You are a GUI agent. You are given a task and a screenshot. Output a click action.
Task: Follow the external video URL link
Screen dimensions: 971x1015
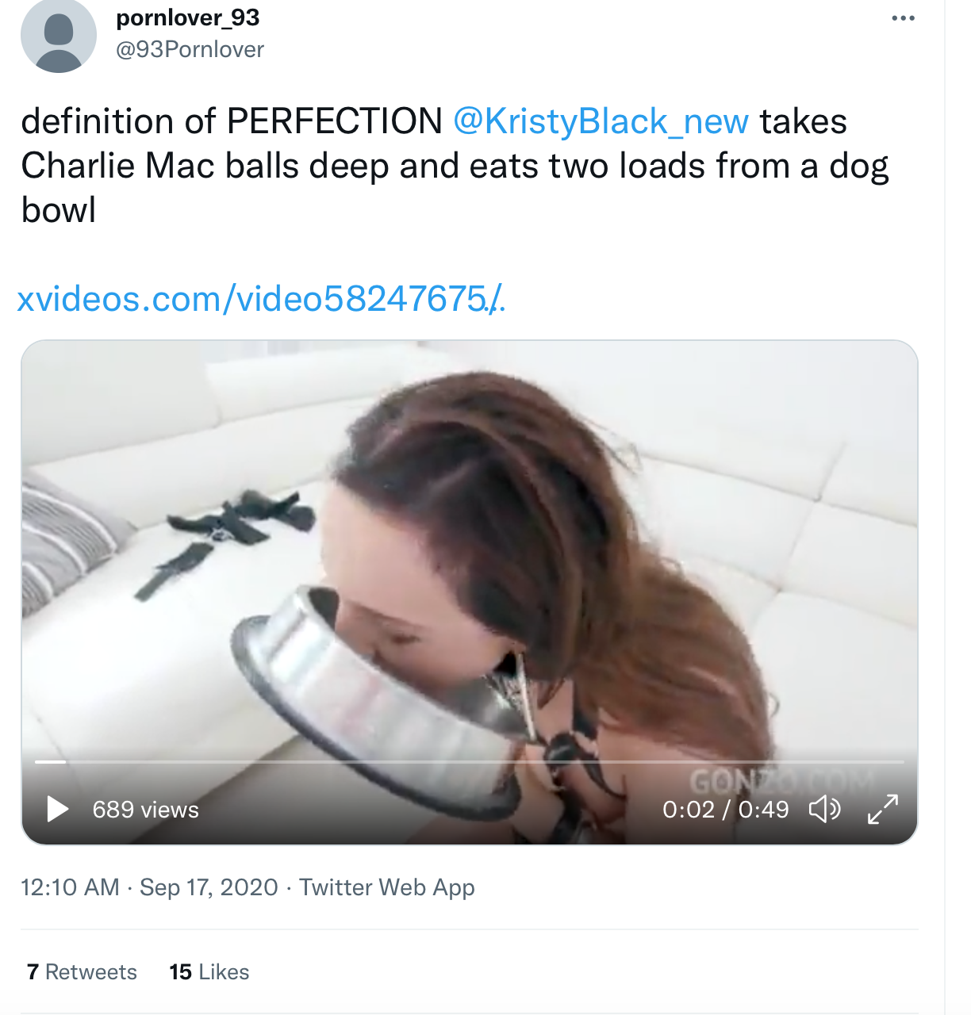tap(260, 300)
